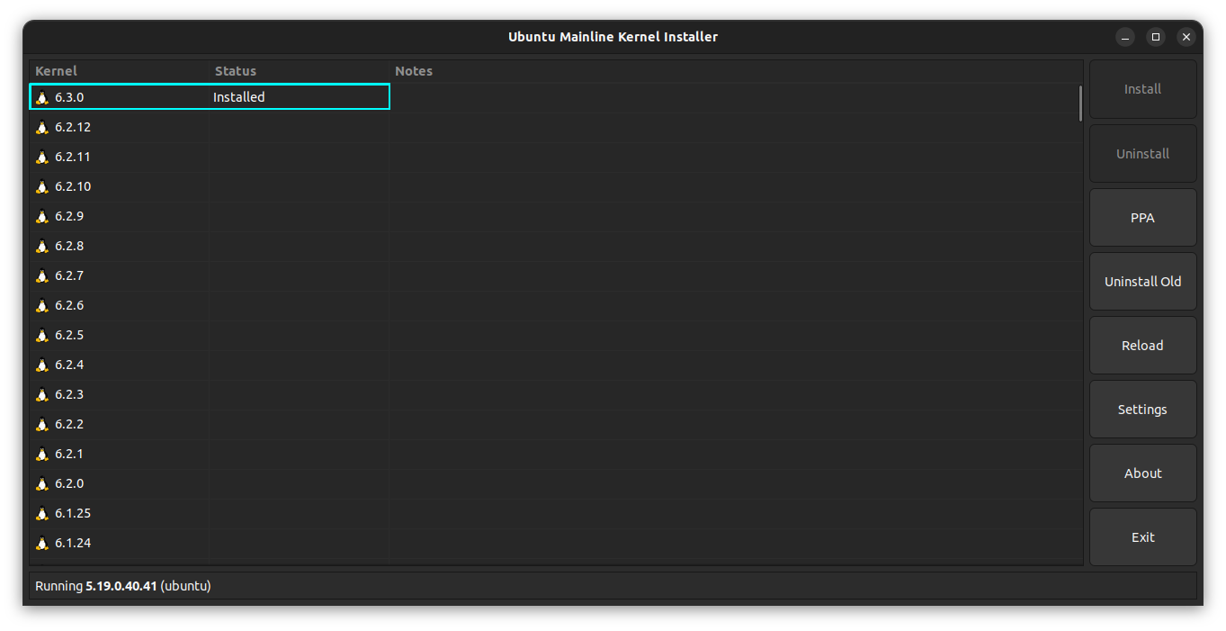Select kernel version 6.2.2 text
Image resolution: width=1226 pixels, height=631 pixels.
pos(69,424)
